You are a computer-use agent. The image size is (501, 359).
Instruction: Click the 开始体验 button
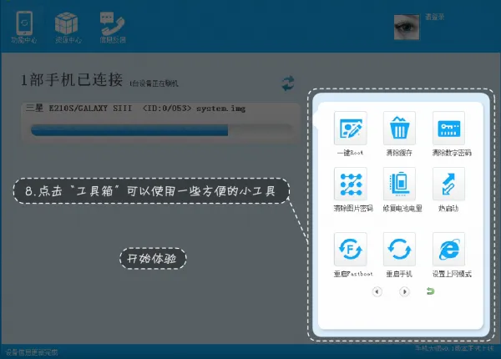click(153, 258)
